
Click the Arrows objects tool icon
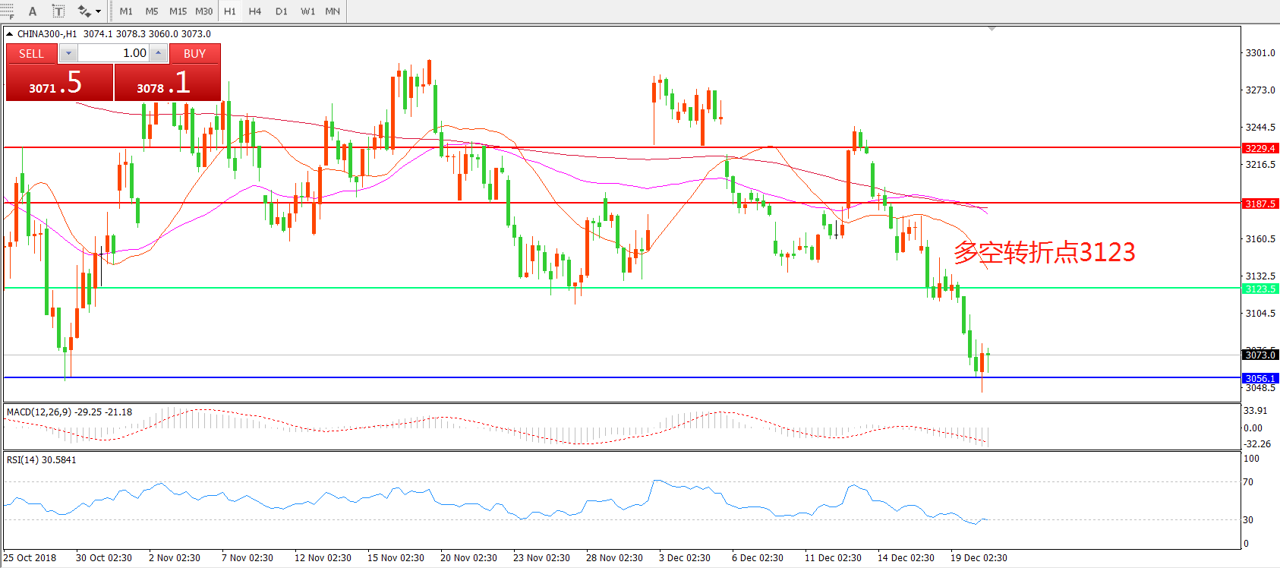pyautogui.click(x=84, y=11)
